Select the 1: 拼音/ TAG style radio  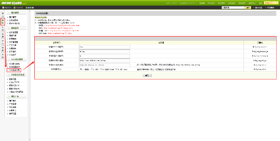81,69
